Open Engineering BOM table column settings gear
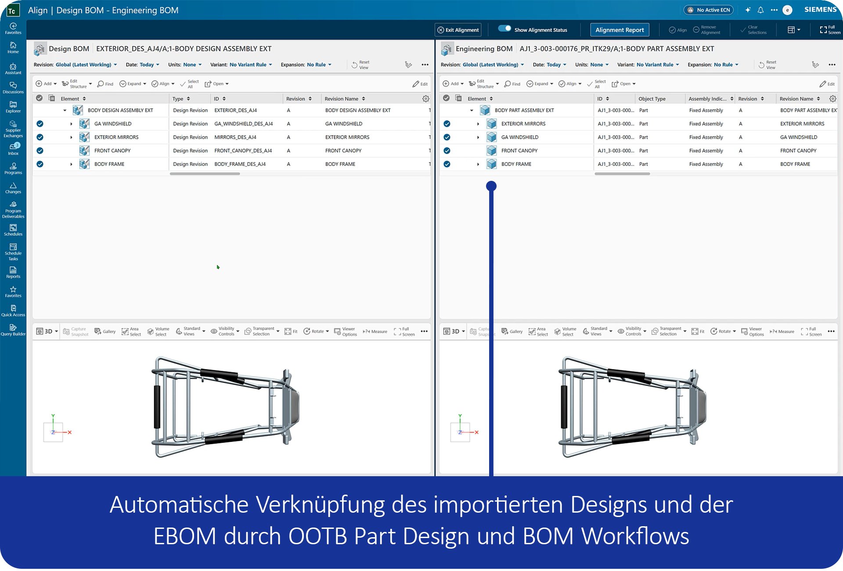 tap(832, 99)
